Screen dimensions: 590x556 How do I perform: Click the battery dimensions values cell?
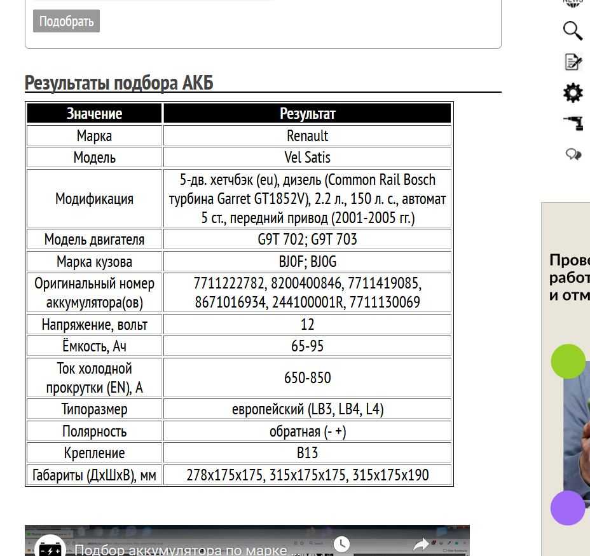tap(307, 475)
